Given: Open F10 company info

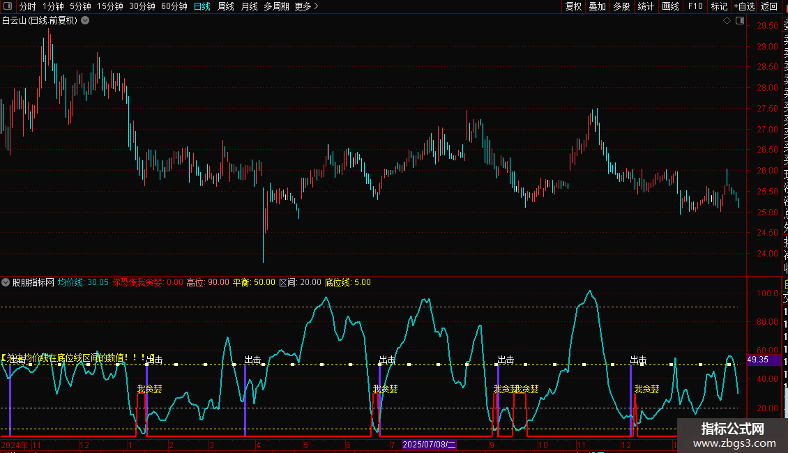Looking at the screenshot, I should [695, 6].
